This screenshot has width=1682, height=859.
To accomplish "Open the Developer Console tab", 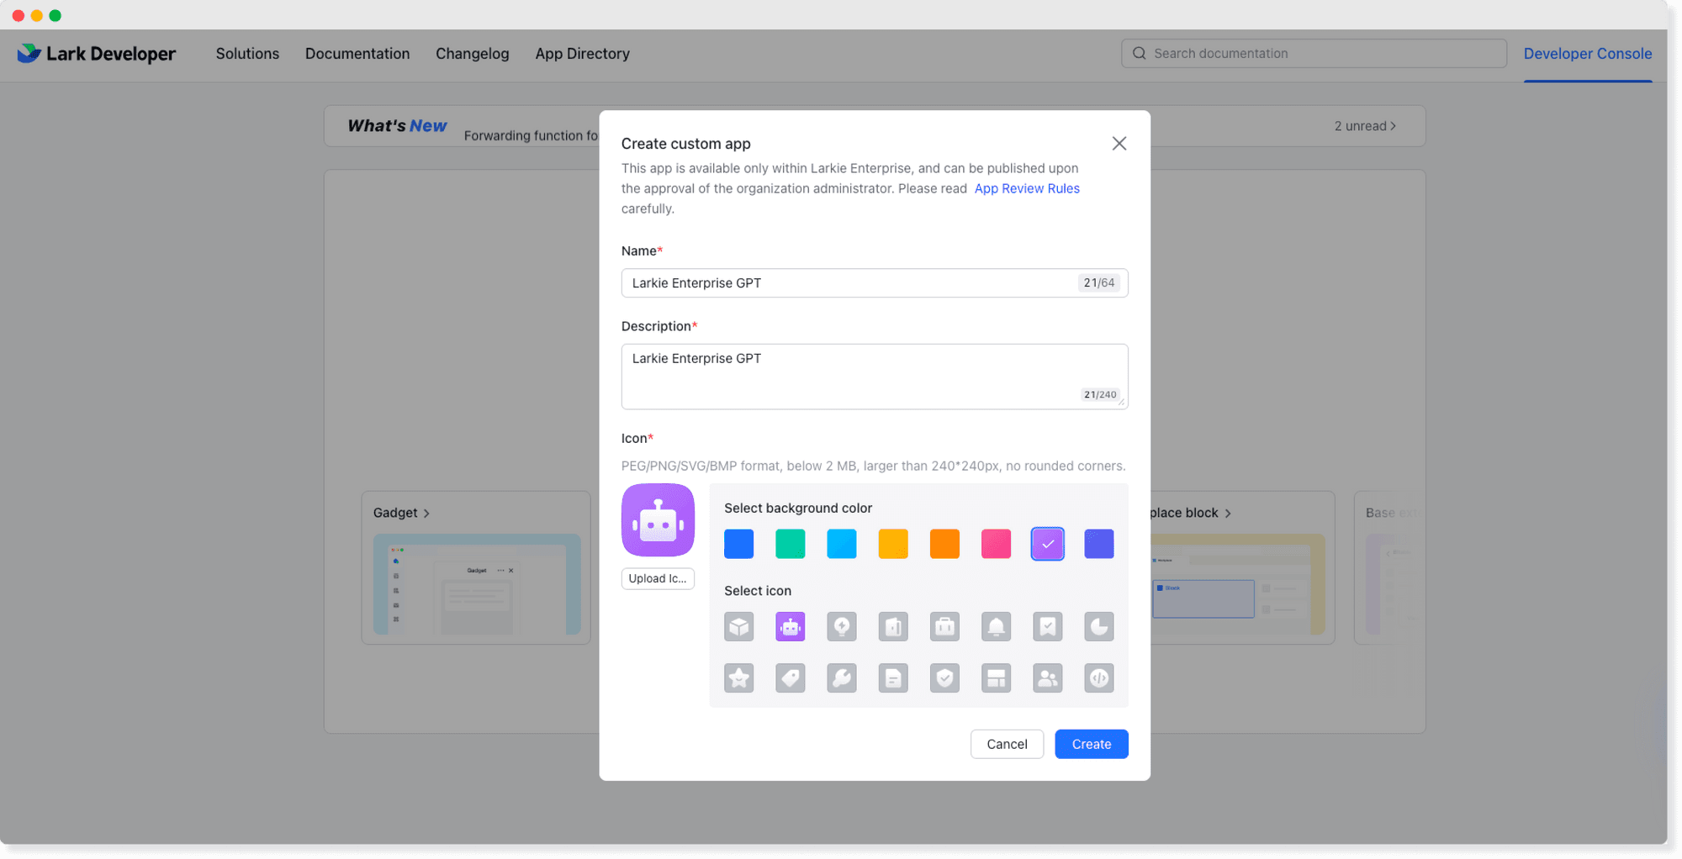I will 1587,54.
